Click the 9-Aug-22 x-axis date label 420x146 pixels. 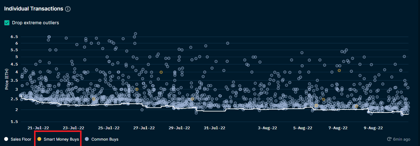(x=373, y=128)
